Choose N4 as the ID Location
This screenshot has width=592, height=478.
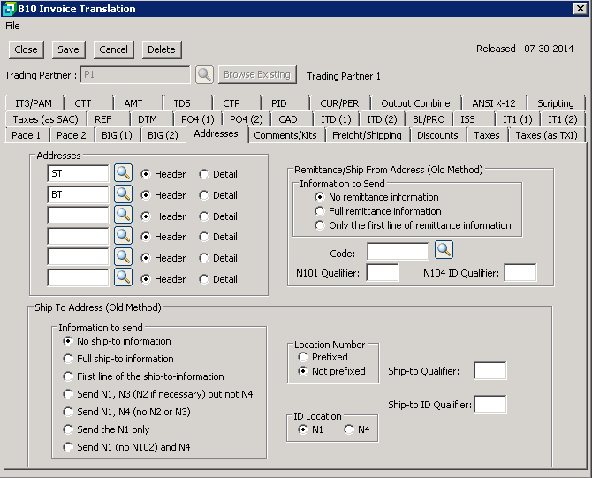349,429
